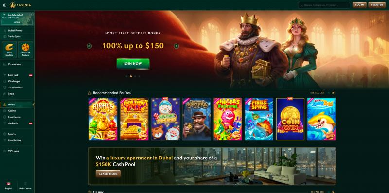The height and width of the screenshot is (193, 389).
Task: Show previous banner slide with left arrow
Action: (x=89, y=46)
